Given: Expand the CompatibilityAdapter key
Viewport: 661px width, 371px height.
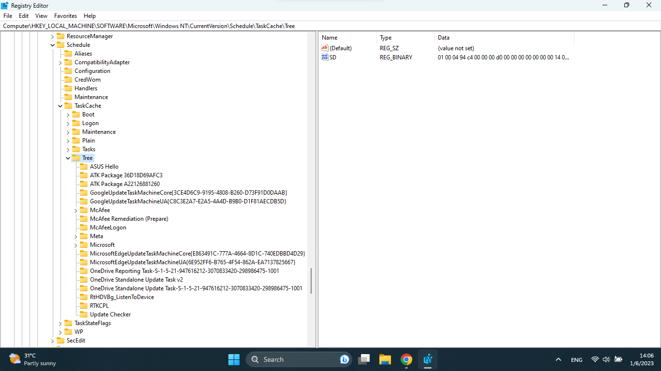Looking at the screenshot, I should 60,62.
